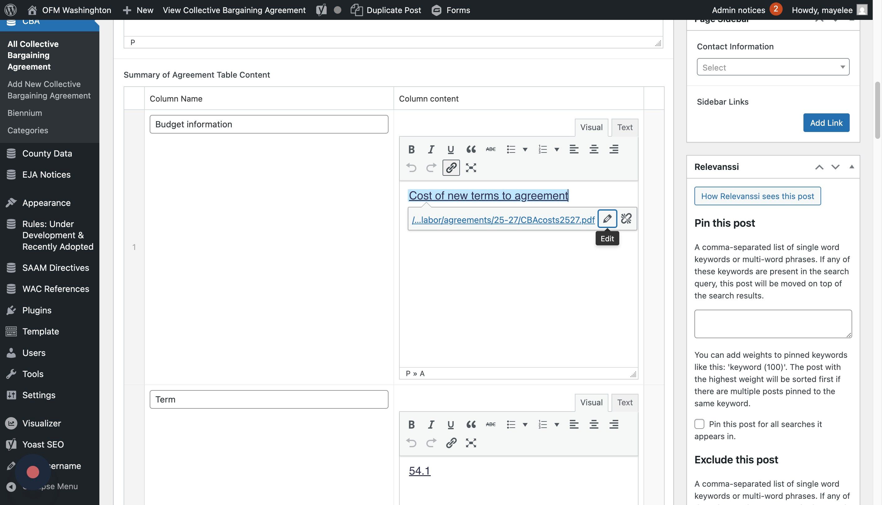Click the pencil Edit link icon

click(607, 219)
